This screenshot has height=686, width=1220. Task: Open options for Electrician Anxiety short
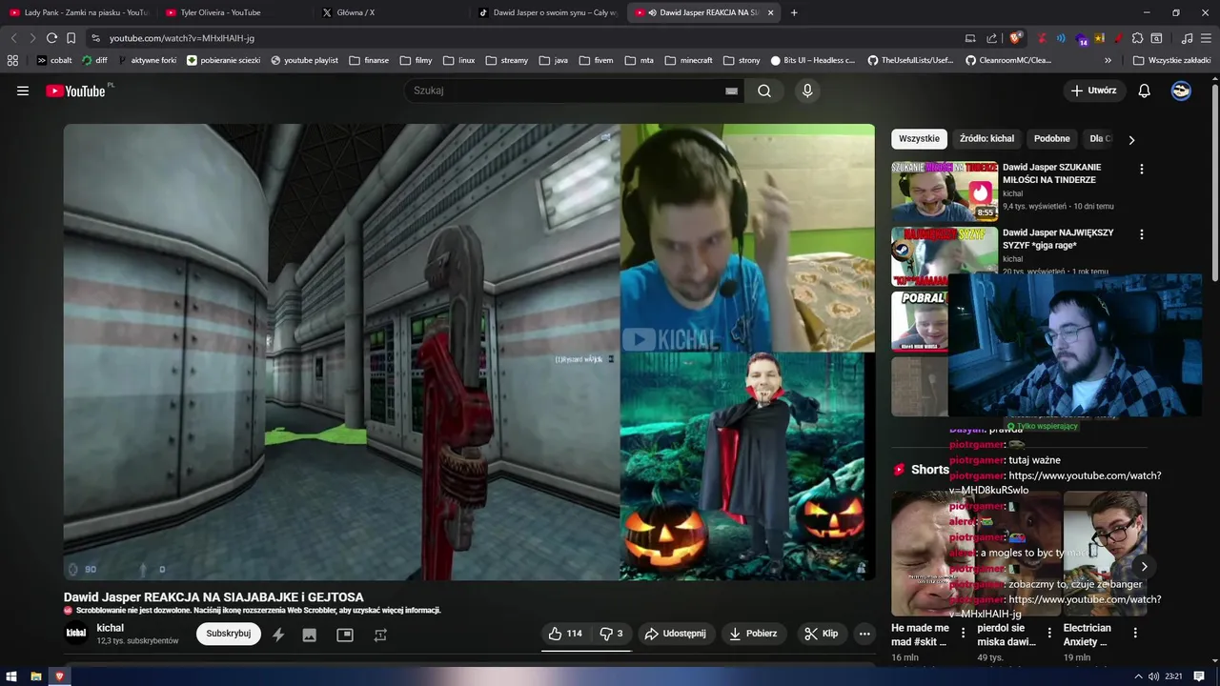(1135, 633)
